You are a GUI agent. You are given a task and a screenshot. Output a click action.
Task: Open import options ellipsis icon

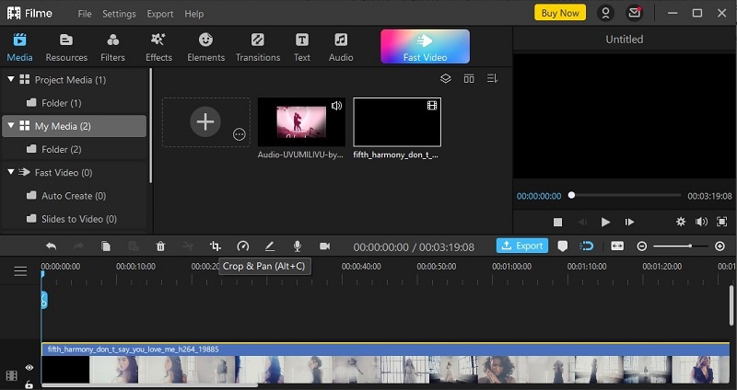click(240, 134)
